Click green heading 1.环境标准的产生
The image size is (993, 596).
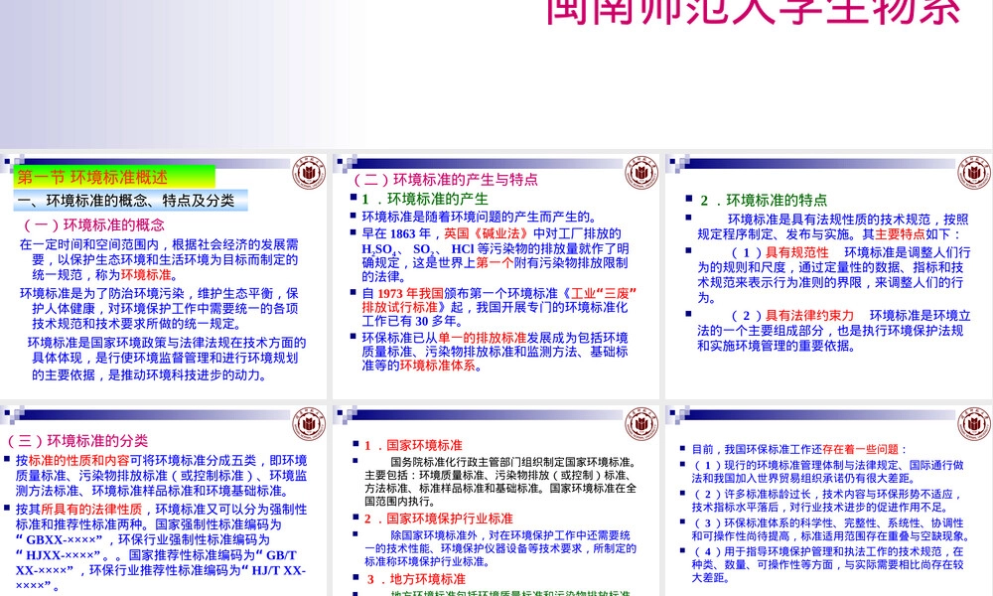coord(425,199)
